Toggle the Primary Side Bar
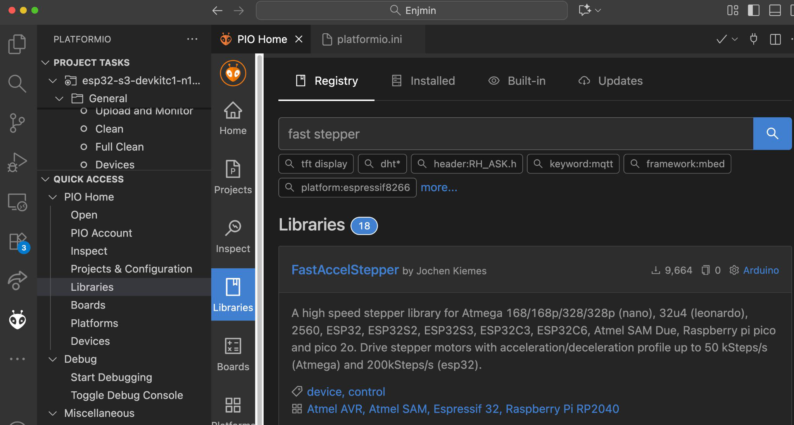794x425 pixels. [753, 10]
